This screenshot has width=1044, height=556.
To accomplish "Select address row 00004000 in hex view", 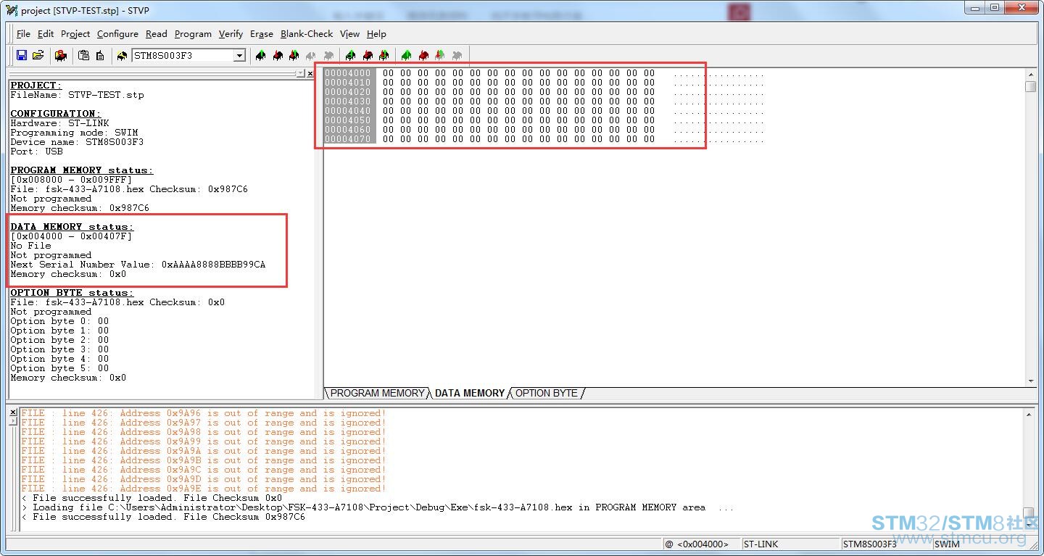I will pos(348,73).
